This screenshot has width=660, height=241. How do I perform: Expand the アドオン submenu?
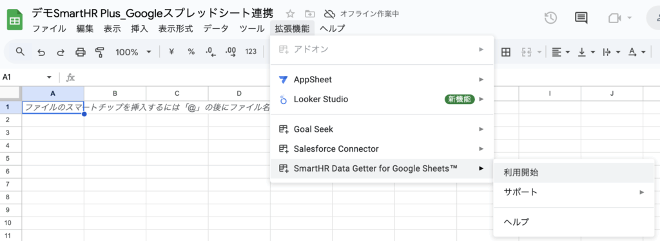(x=382, y=49)
